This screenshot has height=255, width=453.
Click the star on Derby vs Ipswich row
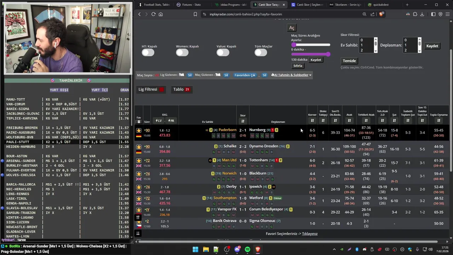pos(139,187)
